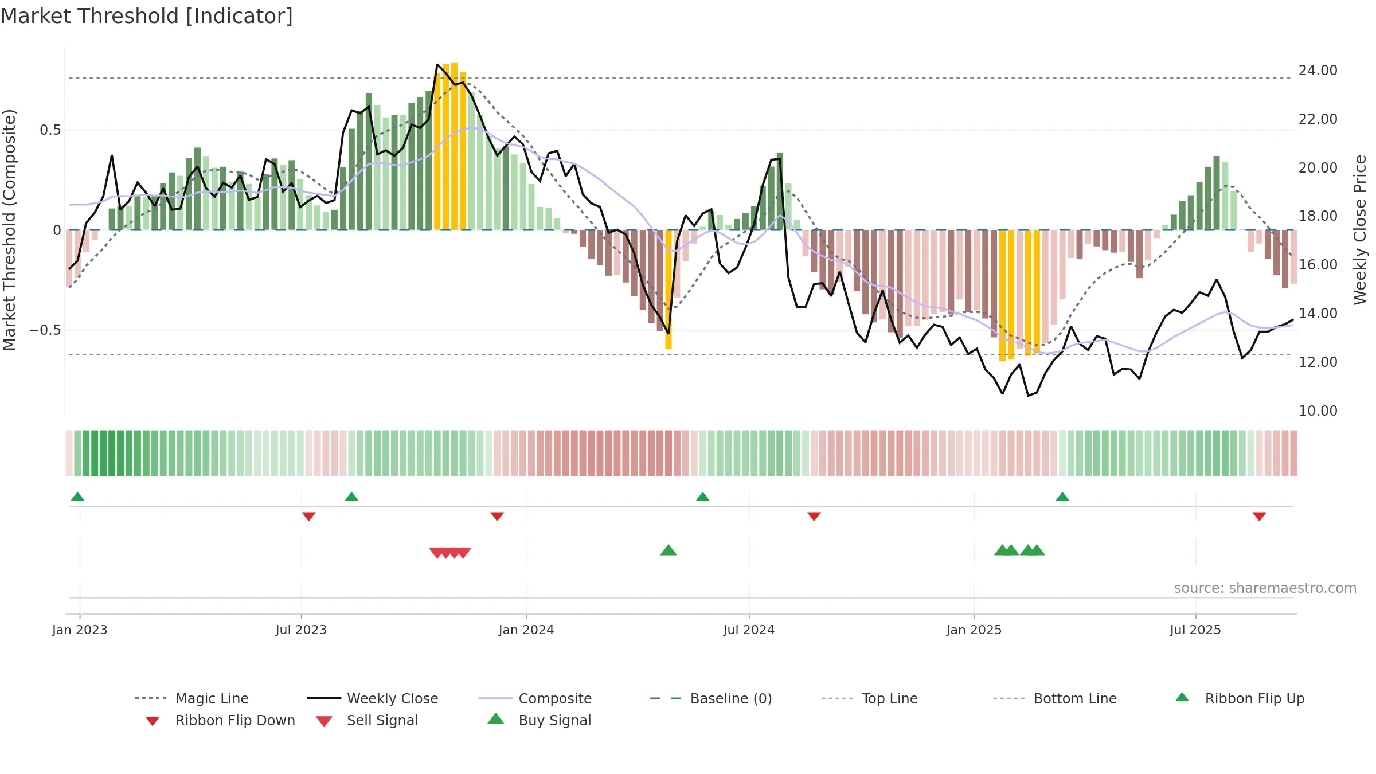Click the 0 left axis label

(57, 230)
